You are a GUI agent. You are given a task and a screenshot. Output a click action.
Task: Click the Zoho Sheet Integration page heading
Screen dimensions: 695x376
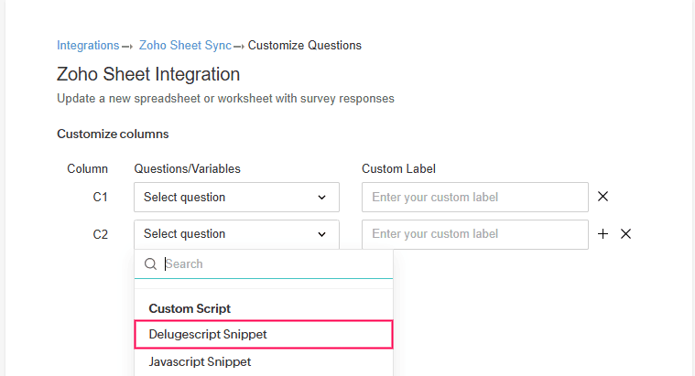pyautogui.click(x=148, y=74)
